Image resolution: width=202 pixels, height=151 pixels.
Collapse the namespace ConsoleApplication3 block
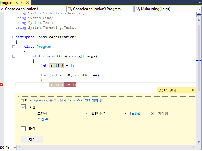[13, 37]
